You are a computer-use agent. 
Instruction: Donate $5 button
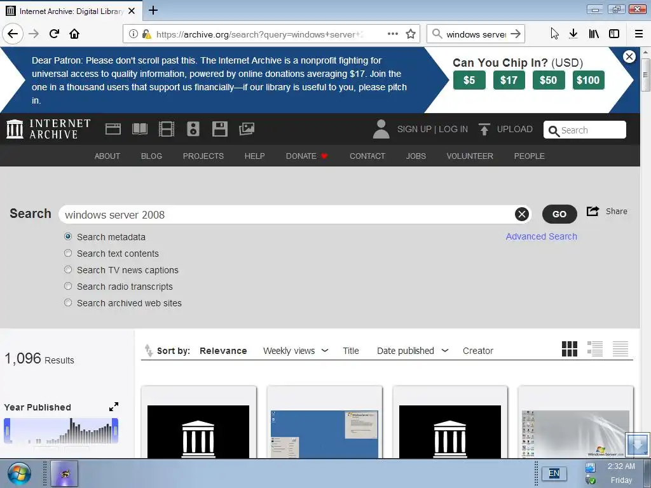tap(469, 80)
